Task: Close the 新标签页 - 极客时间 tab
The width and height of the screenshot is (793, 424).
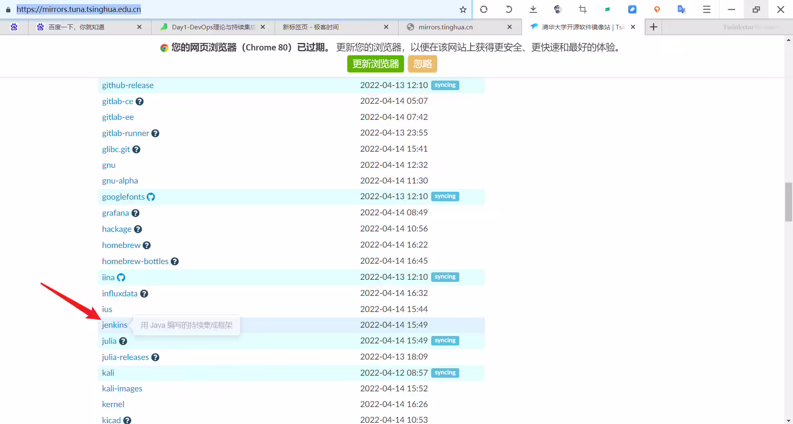Action: point(386,27)
